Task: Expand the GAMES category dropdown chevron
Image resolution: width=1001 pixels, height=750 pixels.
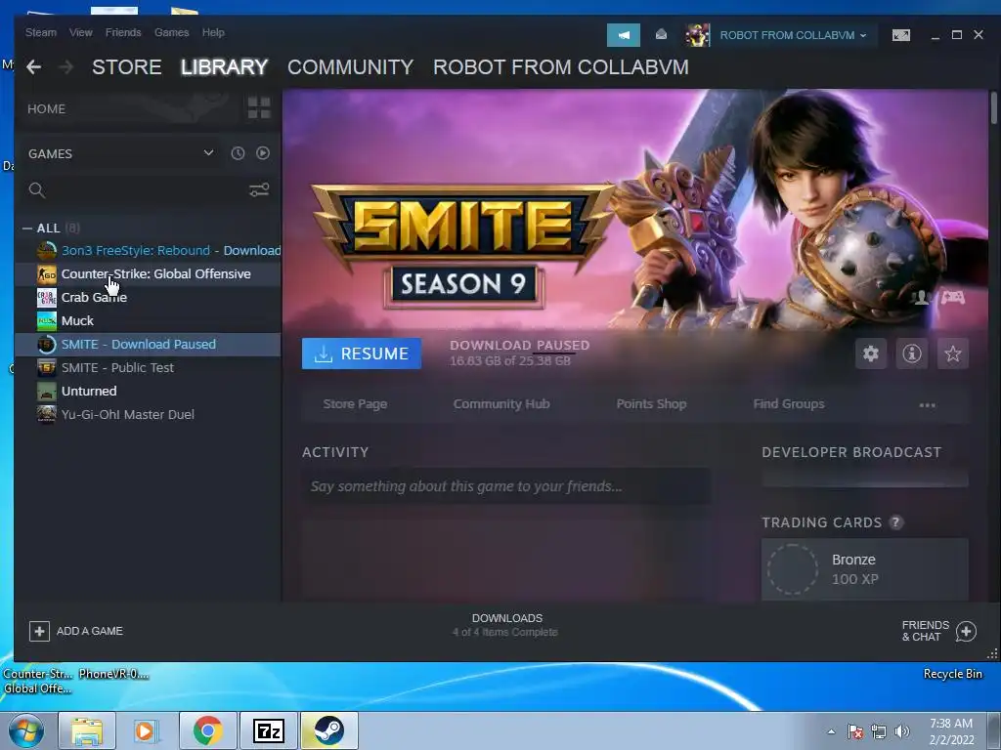Action: (208, 152)
